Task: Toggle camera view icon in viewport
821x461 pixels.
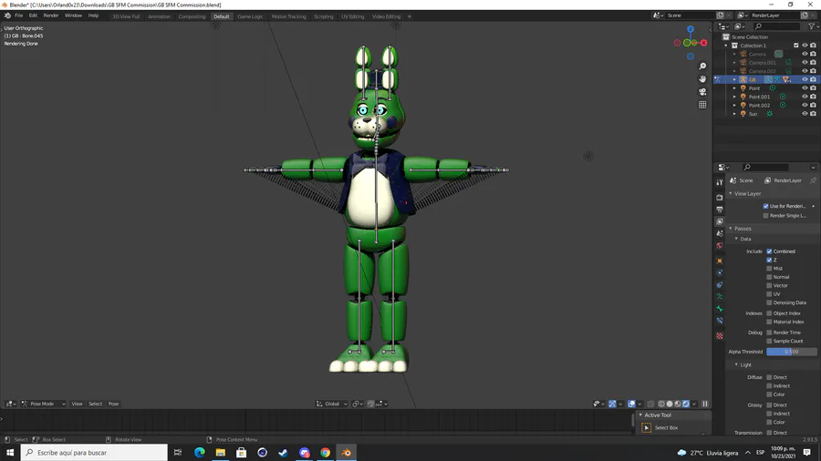Action: click(x=702, y=92)
